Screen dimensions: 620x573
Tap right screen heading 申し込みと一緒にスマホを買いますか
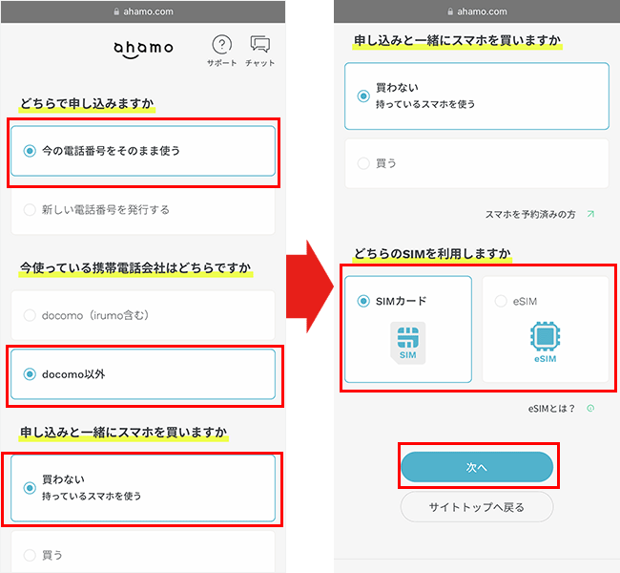[x=457, y=40]
